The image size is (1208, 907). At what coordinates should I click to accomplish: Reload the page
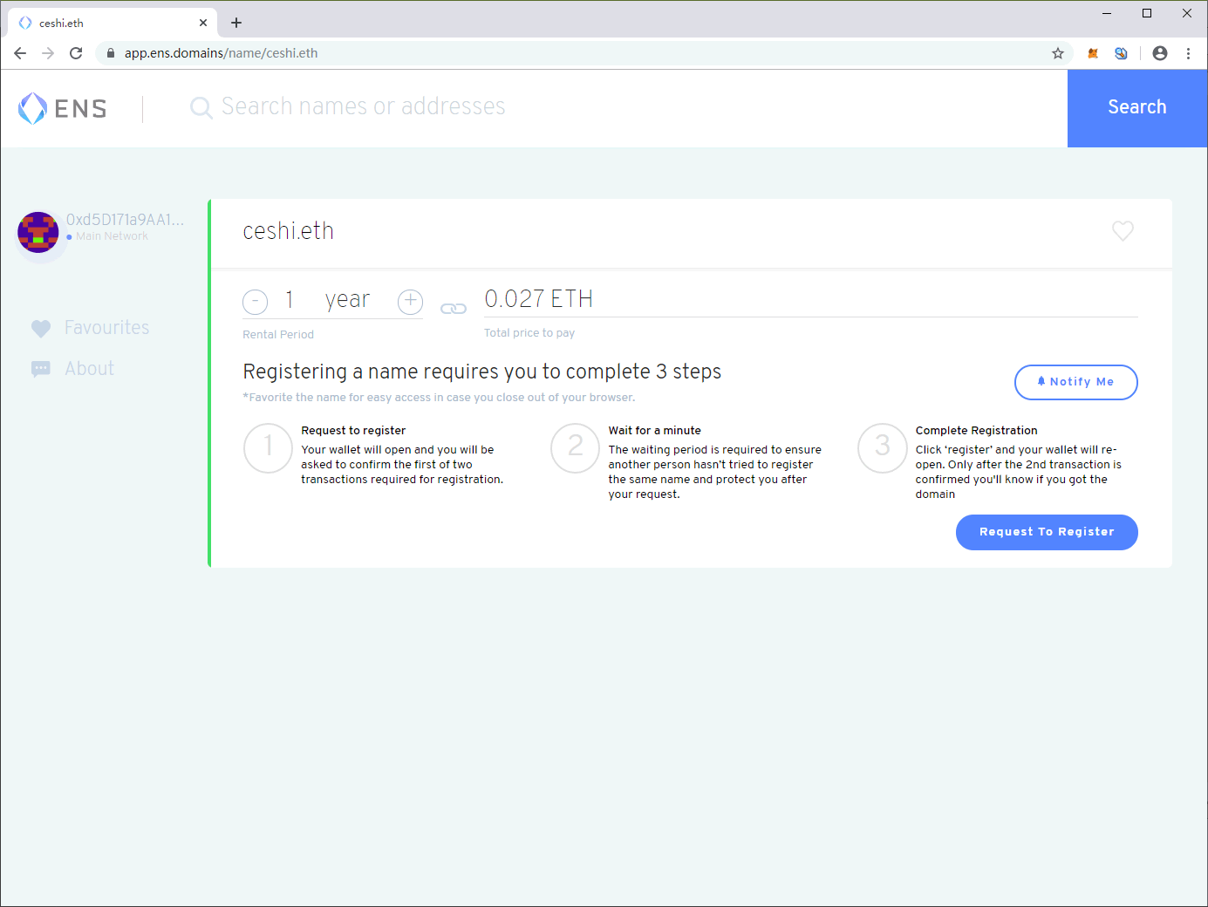point(76,53)
